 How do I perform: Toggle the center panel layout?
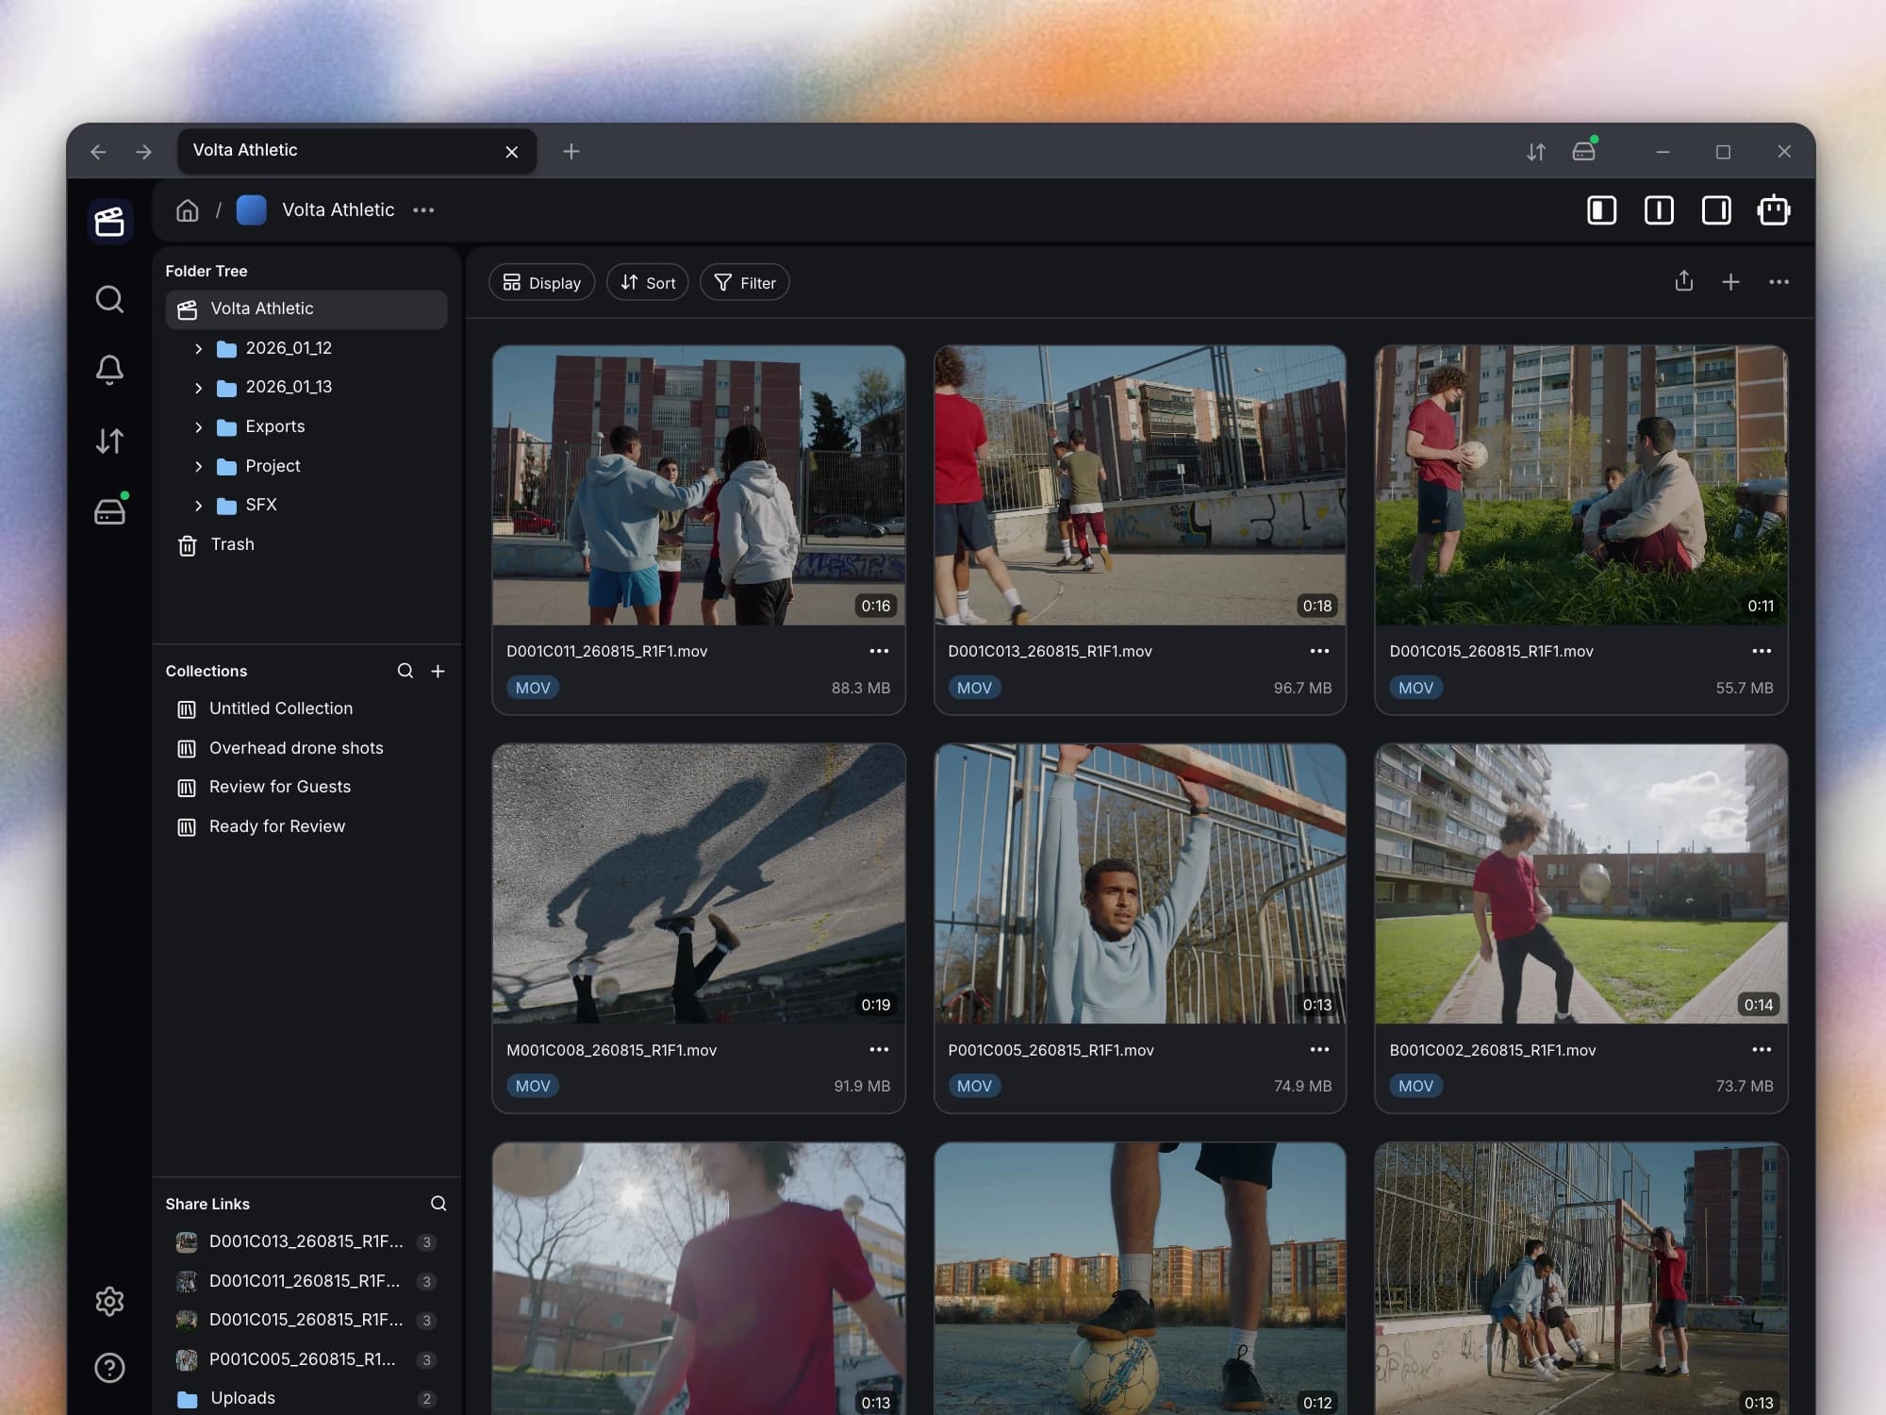[1659, 209]
